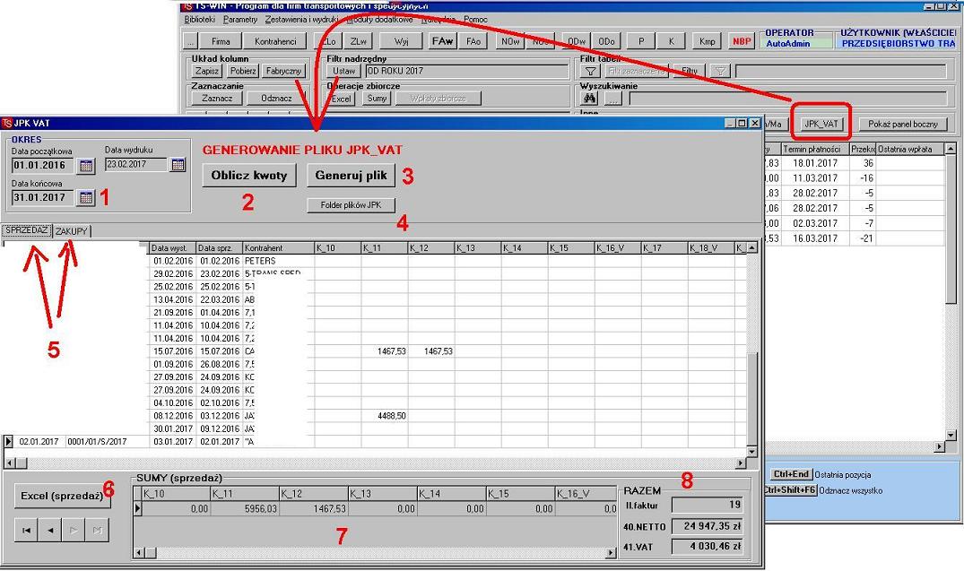Go to previous record arrow
The width and height of the screenshot is (964, 571).
click(x=50, y=531)
